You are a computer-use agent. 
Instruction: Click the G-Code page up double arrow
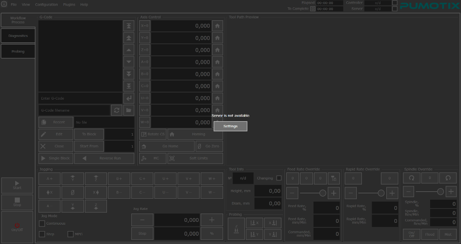129,38
